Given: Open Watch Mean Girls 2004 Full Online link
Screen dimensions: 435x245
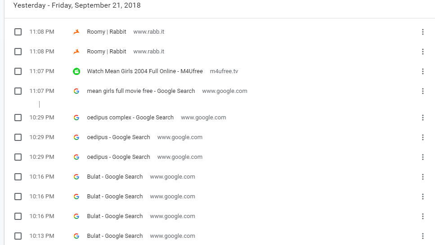Looking at the screenshot, I should click(x=144, y=71).
